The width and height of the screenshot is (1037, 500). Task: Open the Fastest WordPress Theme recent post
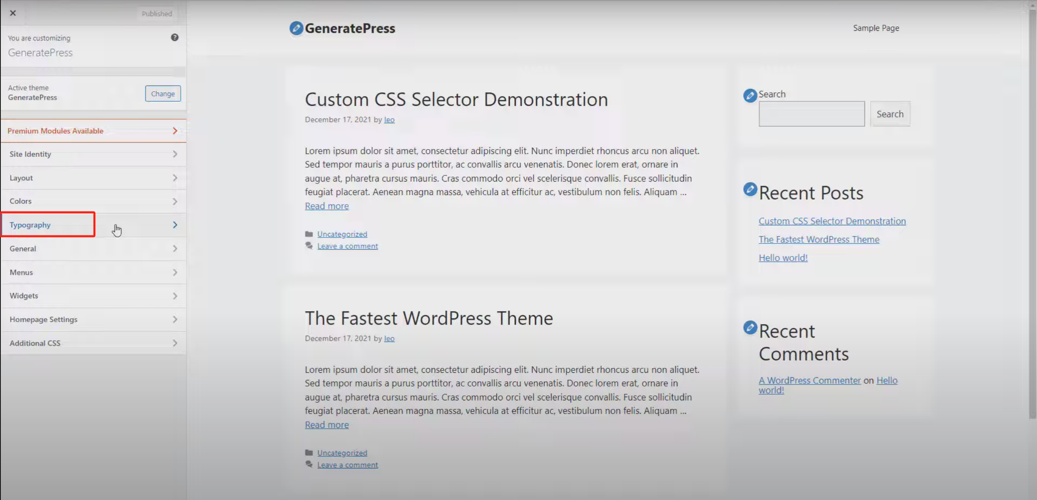pos(819,239)
